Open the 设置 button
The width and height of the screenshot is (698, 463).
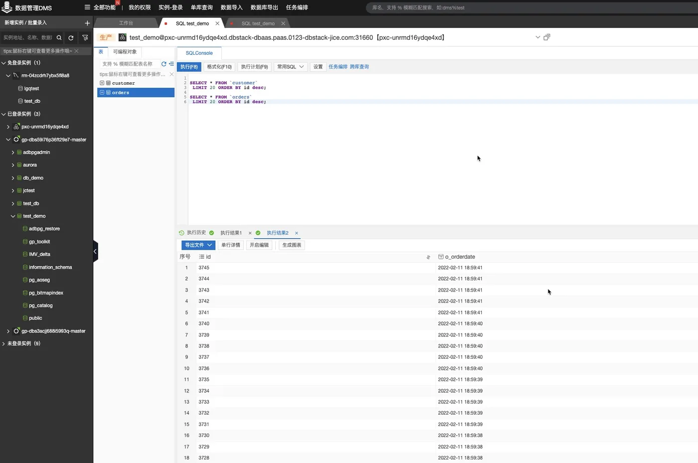tap(318, 67)
